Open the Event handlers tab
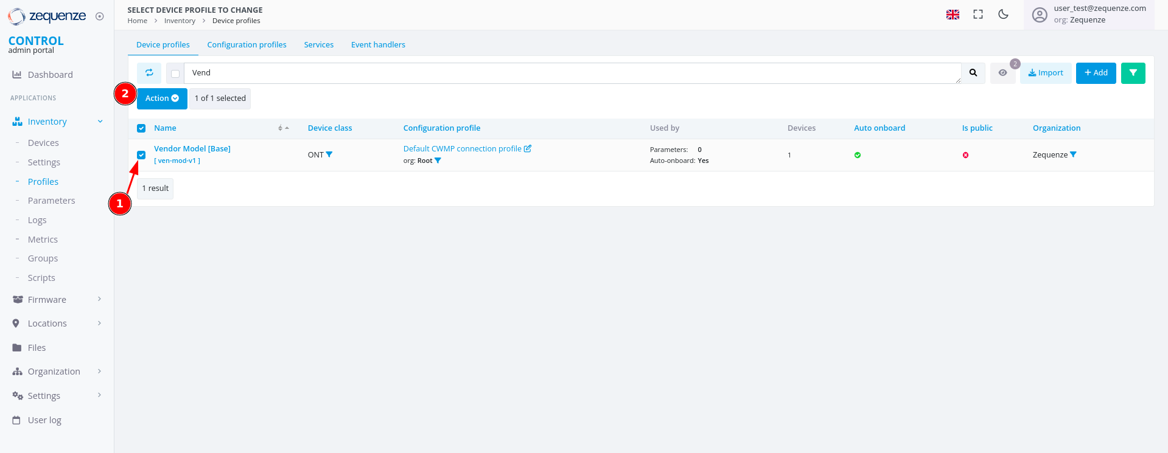1168x453 pixels. (378, 45)
